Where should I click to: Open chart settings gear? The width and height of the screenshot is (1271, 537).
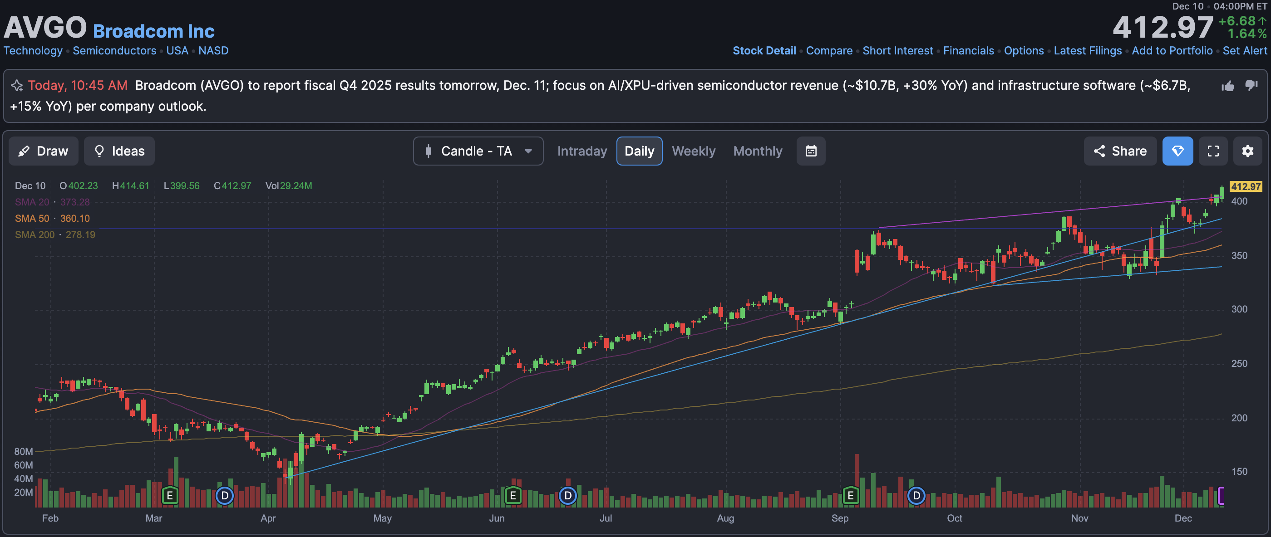pos(1247,151)
